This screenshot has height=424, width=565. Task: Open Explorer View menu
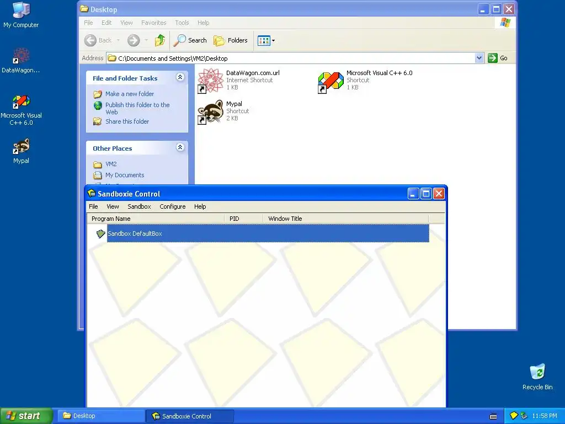point(126,23)
